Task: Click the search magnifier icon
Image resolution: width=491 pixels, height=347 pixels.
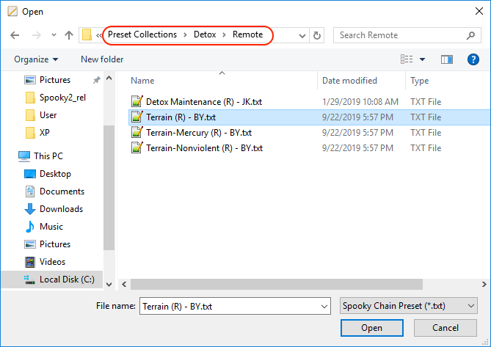Action: click(x=470, y=35)
